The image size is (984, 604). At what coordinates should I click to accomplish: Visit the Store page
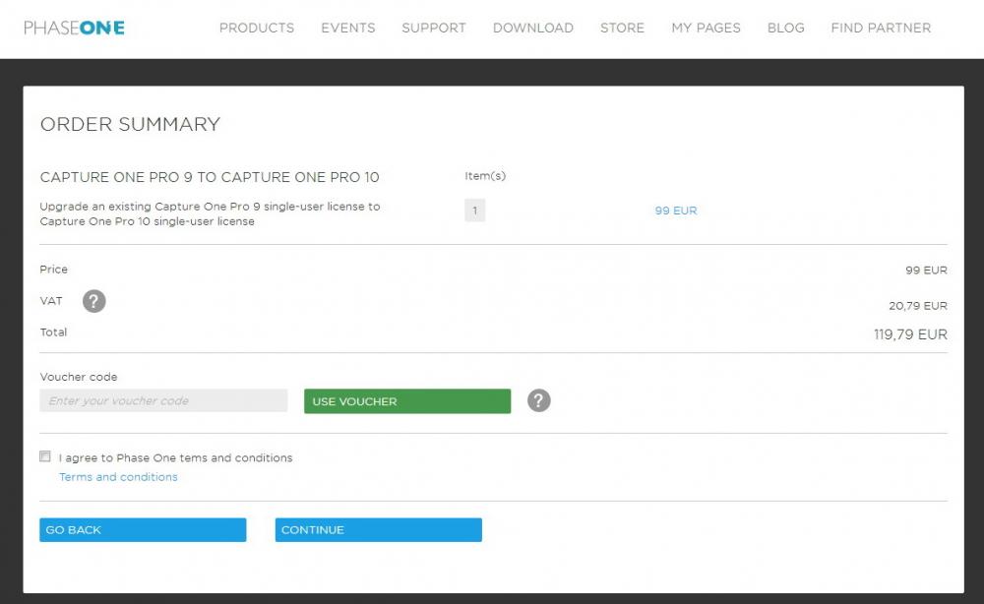(x=622, y=28)
